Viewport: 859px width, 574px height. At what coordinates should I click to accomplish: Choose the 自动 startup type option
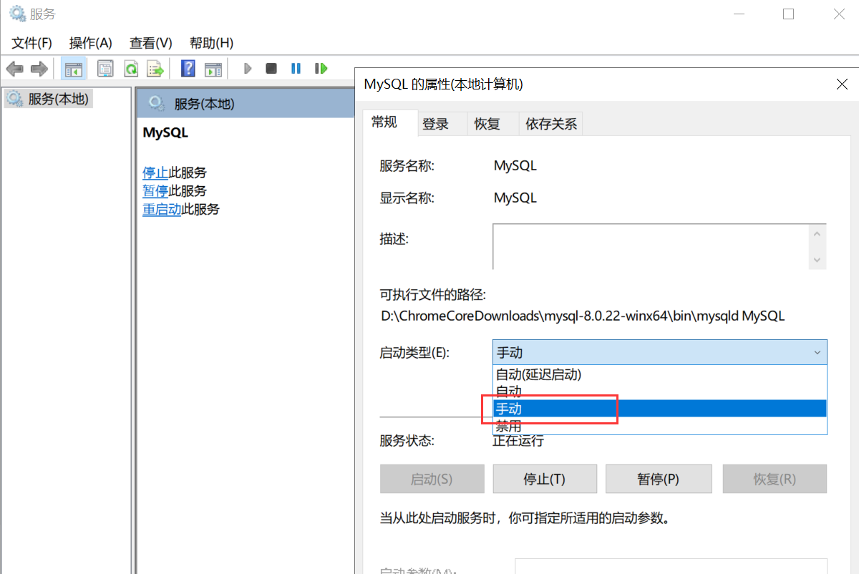659,391
